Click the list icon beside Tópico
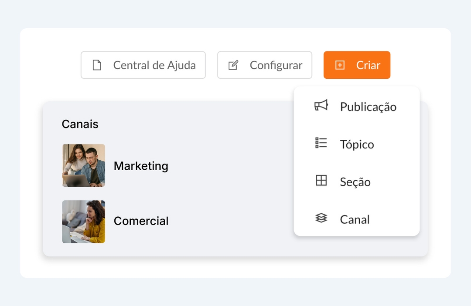This screenshot has width=471, height=306. coord(321,143)
